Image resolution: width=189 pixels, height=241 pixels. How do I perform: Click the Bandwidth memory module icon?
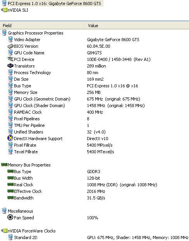[x=10, y=198]
